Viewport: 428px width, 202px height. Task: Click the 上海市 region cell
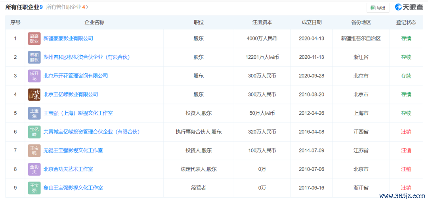pyautogui.click(x=361, y=113)
